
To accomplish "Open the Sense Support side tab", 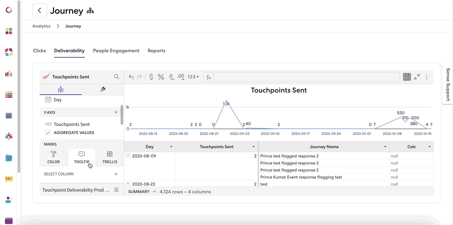I will 448,84.
